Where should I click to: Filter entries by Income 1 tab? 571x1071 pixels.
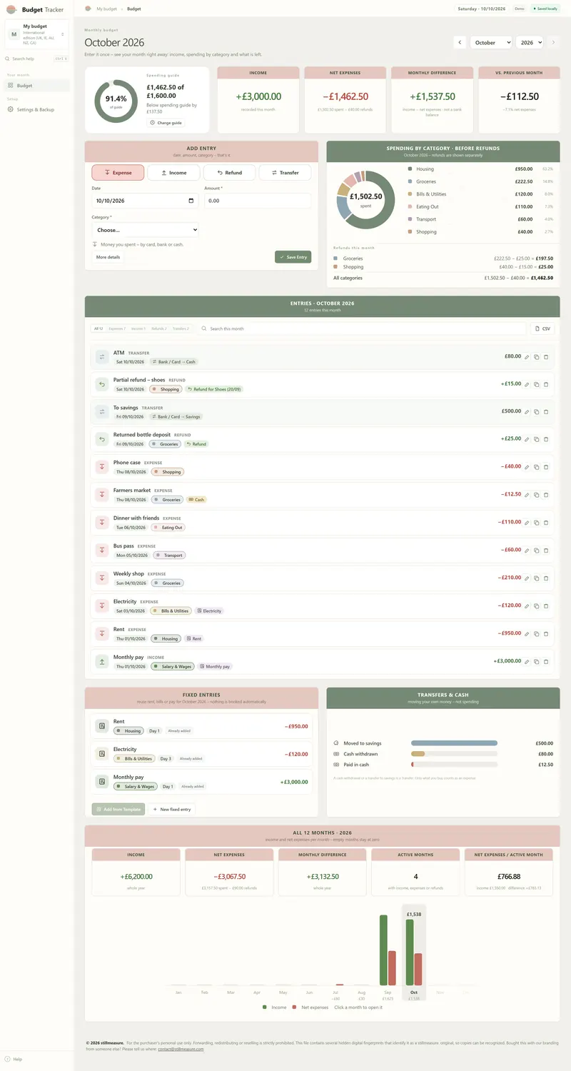pos(138,328)
